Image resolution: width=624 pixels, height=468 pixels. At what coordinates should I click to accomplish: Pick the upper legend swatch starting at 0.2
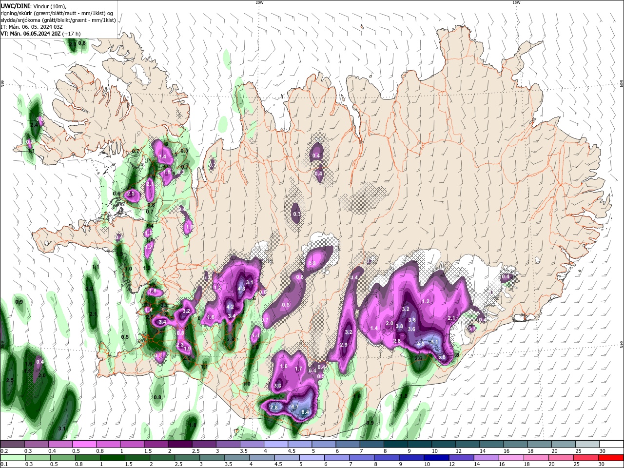tap(12, 444)
